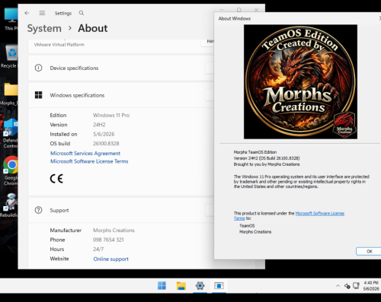Open the Windows Start button
Screen dimensions: 381x302
162,286
